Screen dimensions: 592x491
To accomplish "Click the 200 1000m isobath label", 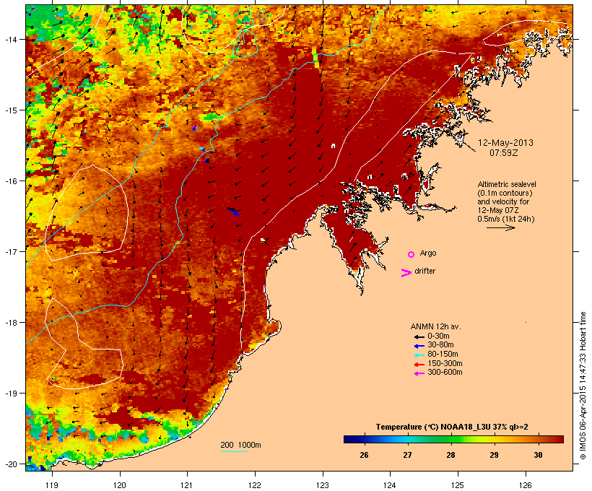I will click(x=240, y=445).
